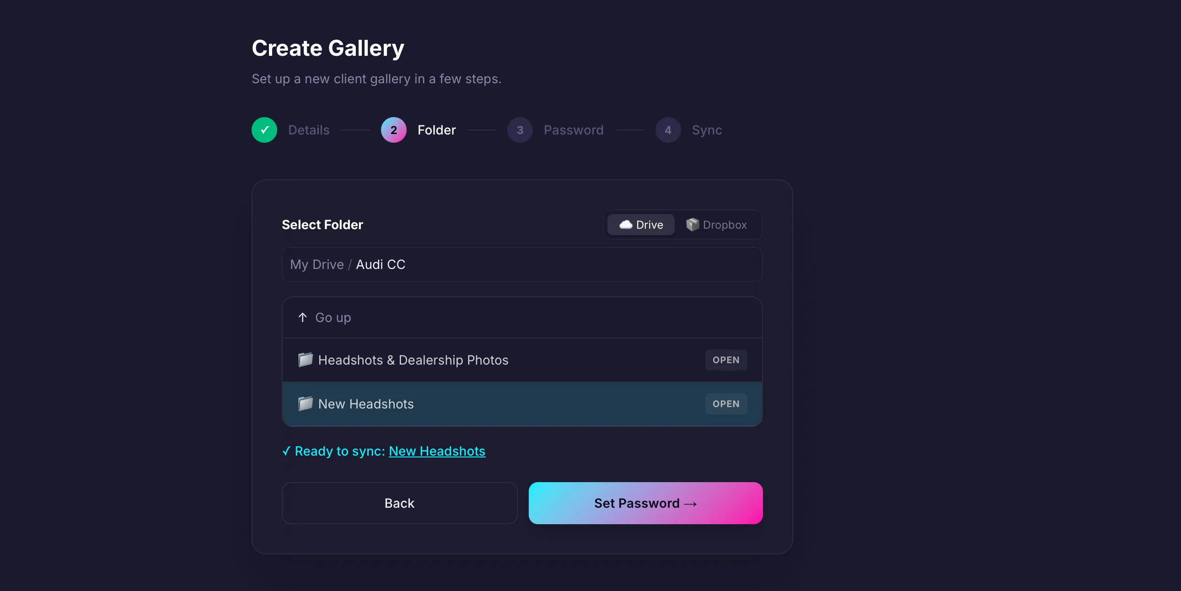The height and width of the screenshot is (591, 1181).
Task: Open the New Headshots folder
Action: (x=726, y=404)
